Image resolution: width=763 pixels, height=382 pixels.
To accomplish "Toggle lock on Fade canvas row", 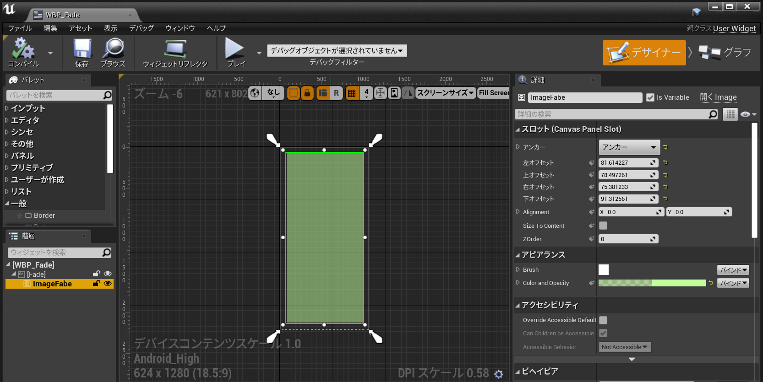I will 96,274.
